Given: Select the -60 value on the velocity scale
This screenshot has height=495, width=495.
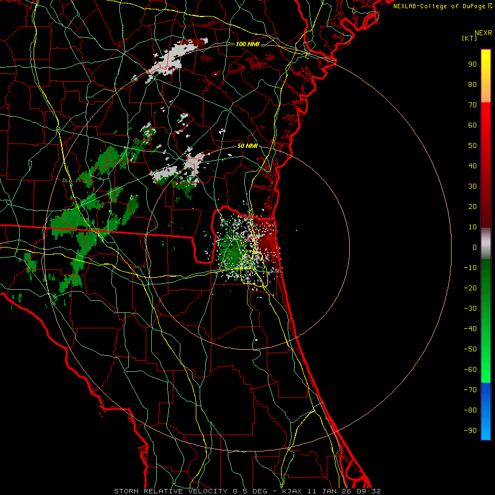Looking at the screenshot, I should point(470,370).
